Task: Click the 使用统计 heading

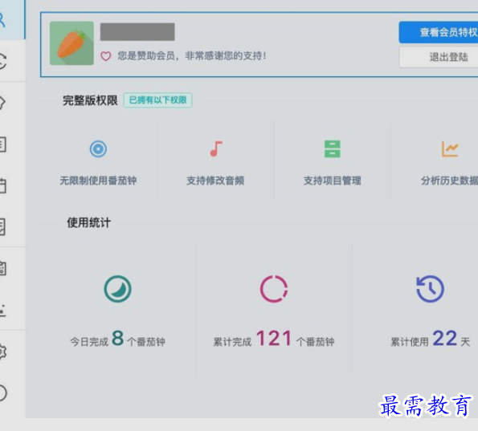Action: click(88, 222)
